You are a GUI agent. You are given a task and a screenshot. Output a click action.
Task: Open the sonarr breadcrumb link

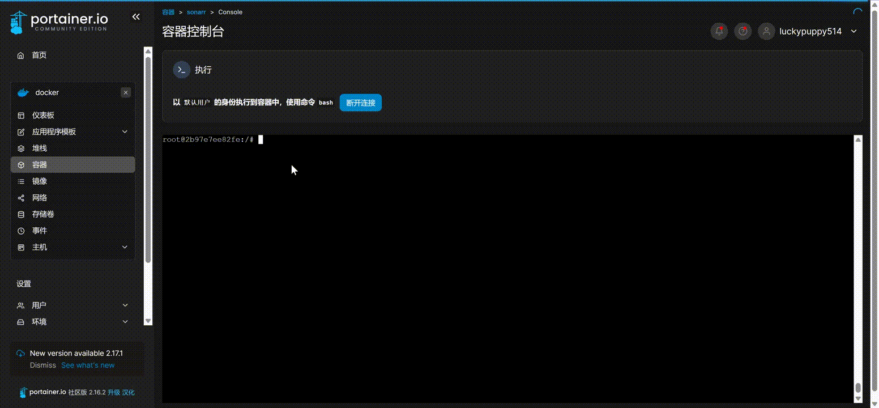click(x=196, y=11)
